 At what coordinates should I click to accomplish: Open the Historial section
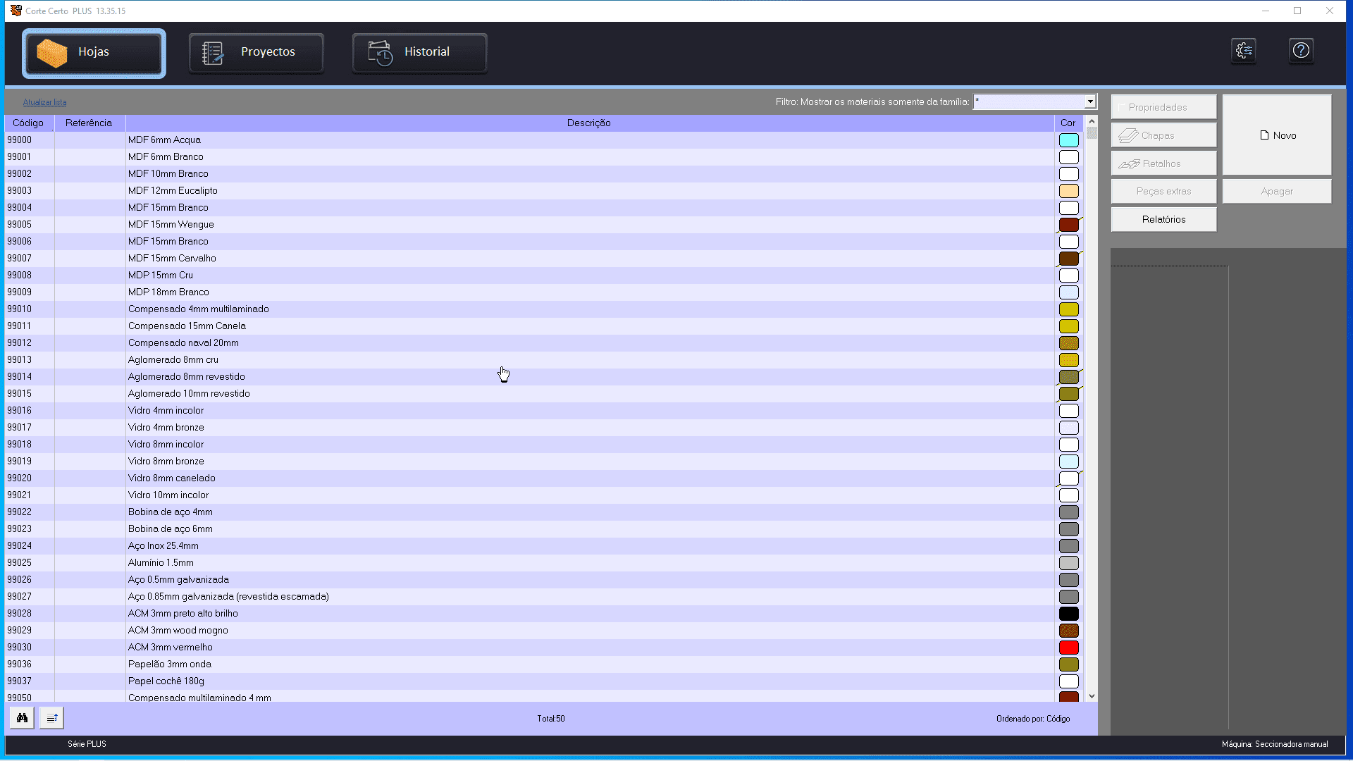point(419,53)
